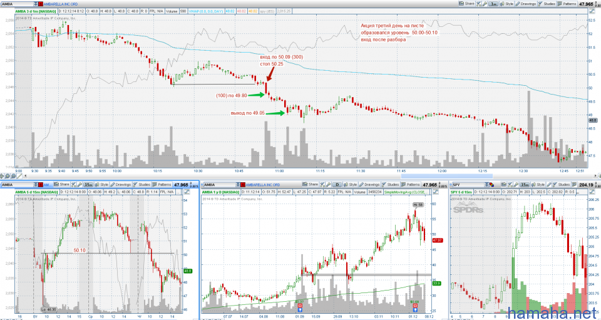Screen dimensions: 601x320
Task: Click the Drawings pencil icon on the SPY chart
Action: (x=549, y=185)
